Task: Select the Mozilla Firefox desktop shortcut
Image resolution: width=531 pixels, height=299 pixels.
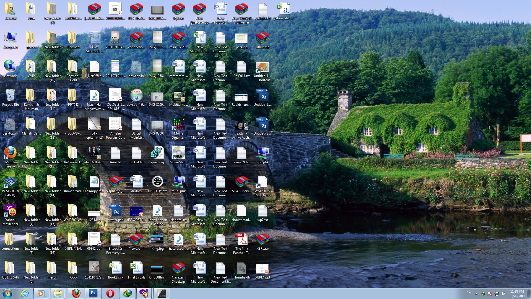Action: coord(11,157)
